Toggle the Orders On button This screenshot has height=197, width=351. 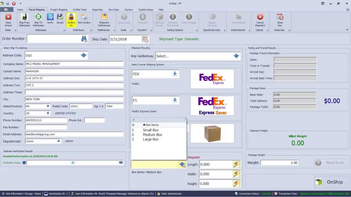point(71,20)
